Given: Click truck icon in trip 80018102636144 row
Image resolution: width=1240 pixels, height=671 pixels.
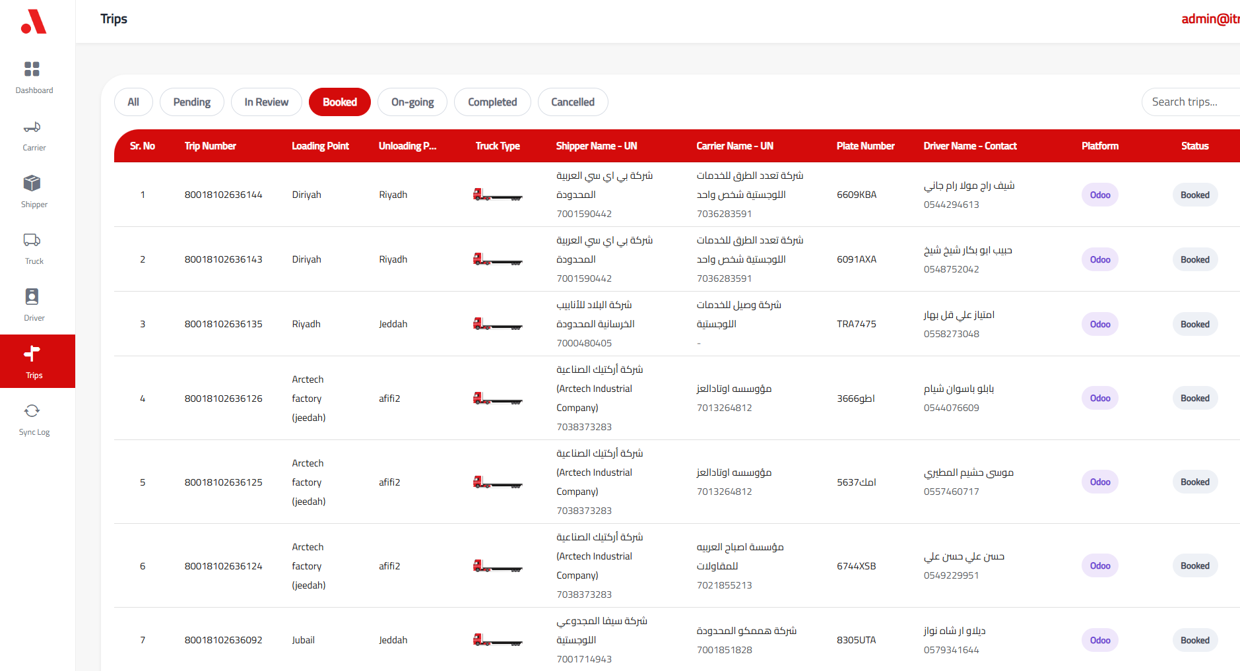Looking at the screenshot, I should (x=498, y=195).
